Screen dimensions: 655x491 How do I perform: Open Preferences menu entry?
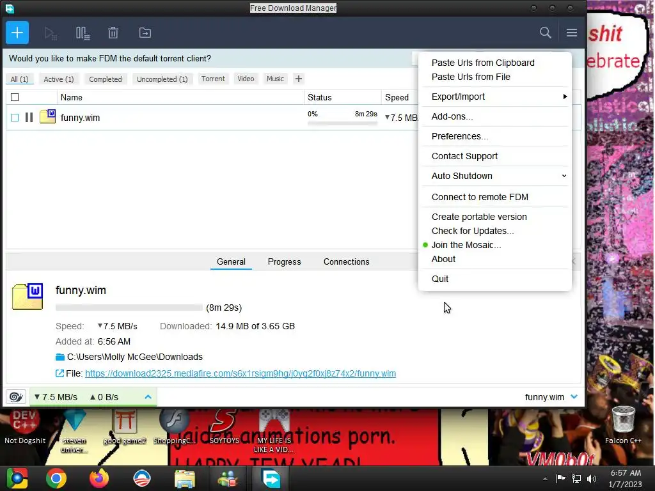click(x=459, y=136)
